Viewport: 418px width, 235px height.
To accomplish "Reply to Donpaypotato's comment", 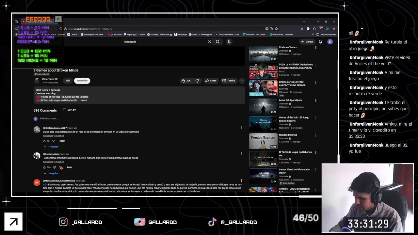I will 69,167.
